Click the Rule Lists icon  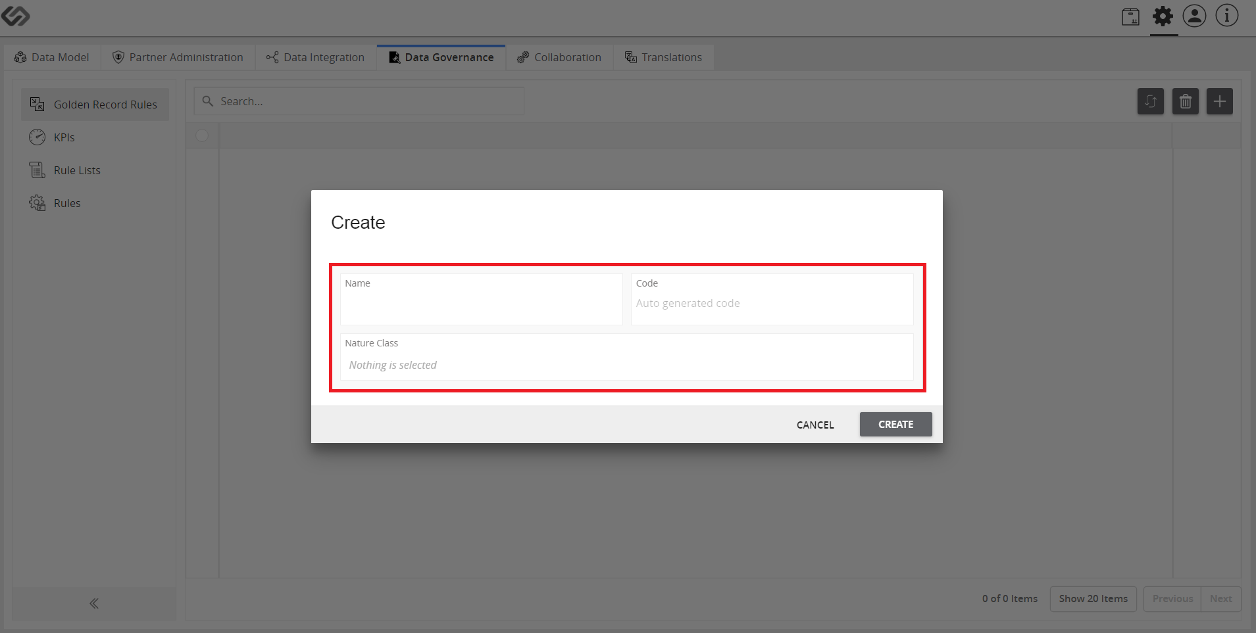coord(37,170)
